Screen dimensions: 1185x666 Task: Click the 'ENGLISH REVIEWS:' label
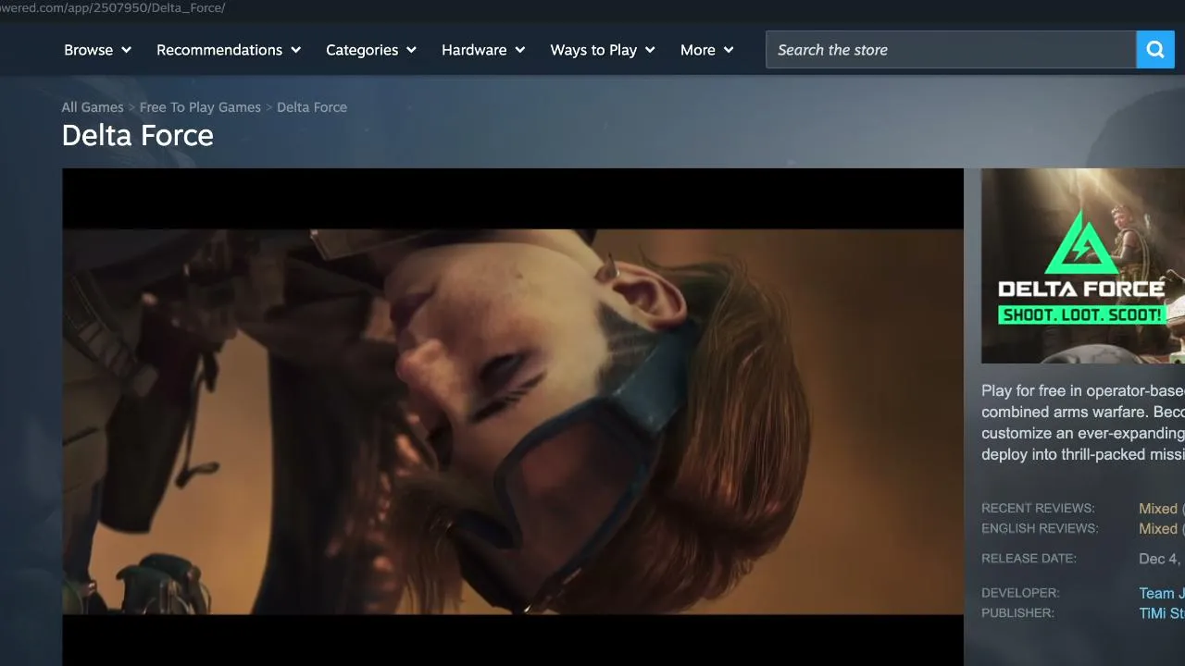tap(1040, 528)
